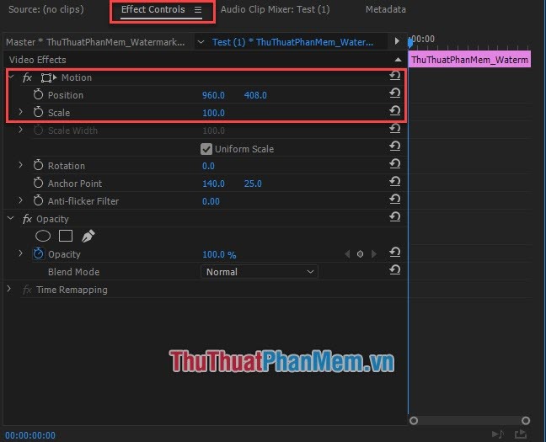546x442 pixels.
Task: Select the Test (1) sequence clip tab
Action: point(292,42)
